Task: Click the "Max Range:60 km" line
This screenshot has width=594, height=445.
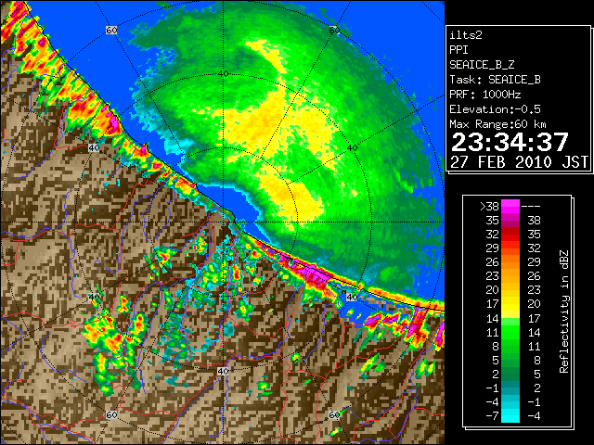Action: (497, 124)
